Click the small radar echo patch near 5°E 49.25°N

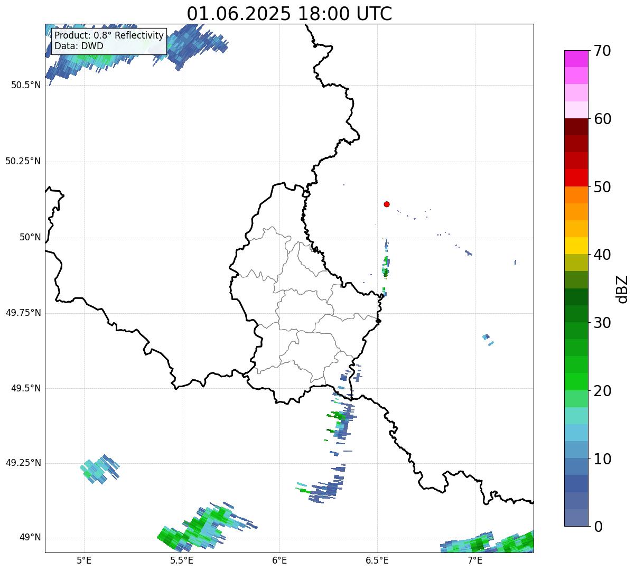pos(100,469)
